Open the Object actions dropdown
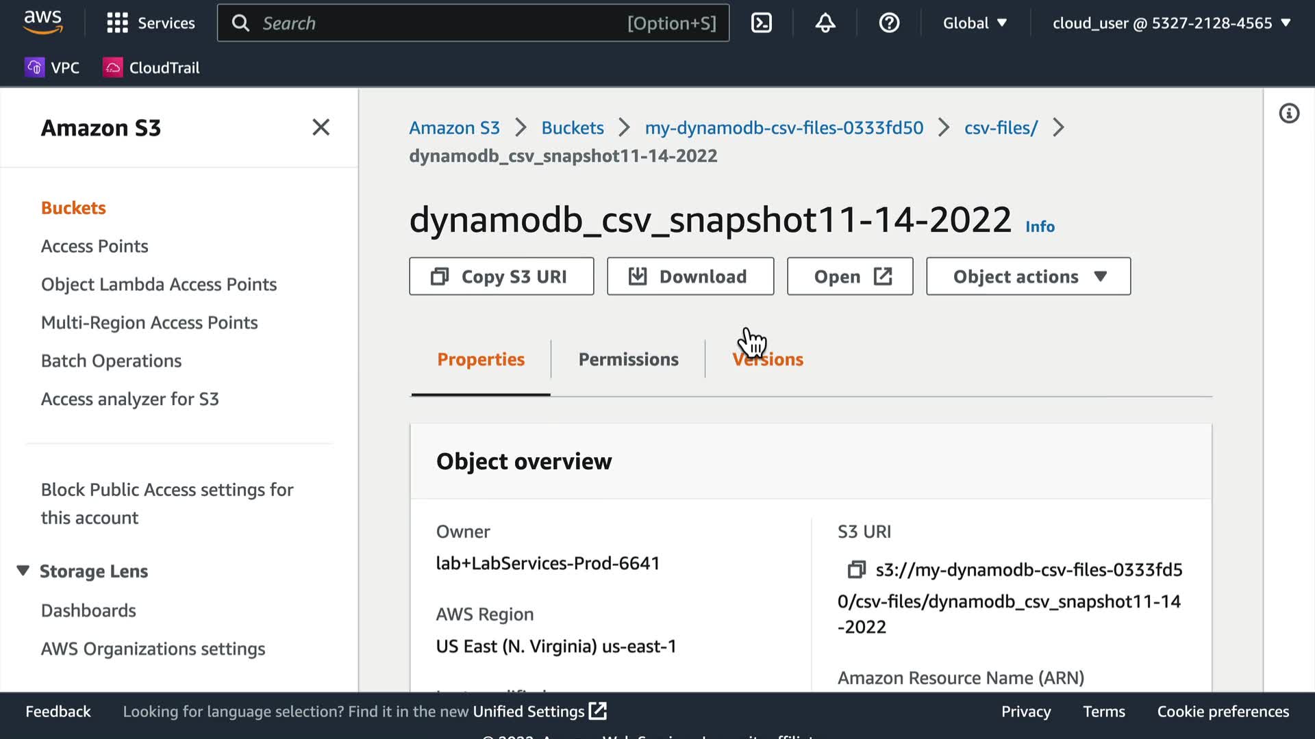Viewport: 1315px width, 739px height. tap(1027, 276)
